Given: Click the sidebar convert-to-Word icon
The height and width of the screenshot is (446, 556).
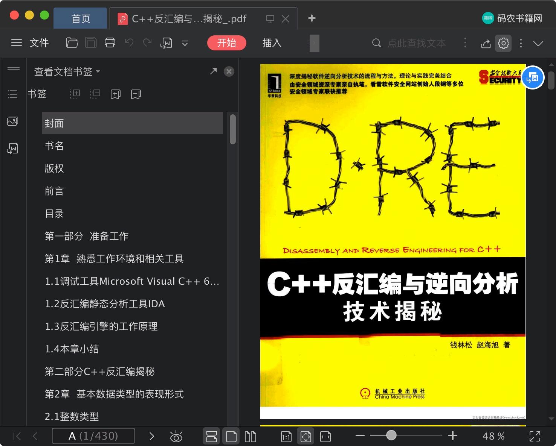Looking at the screenshot, I should click(x=12, y=149).
